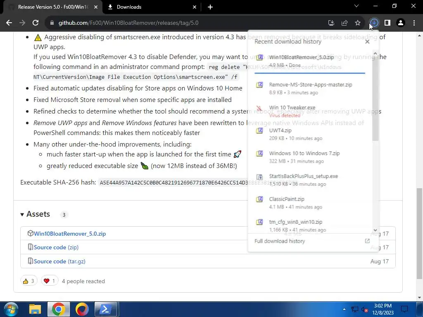The height and width of the screenshot is (317, 423).
Task: Open the notification center icon
Action: 404,309
